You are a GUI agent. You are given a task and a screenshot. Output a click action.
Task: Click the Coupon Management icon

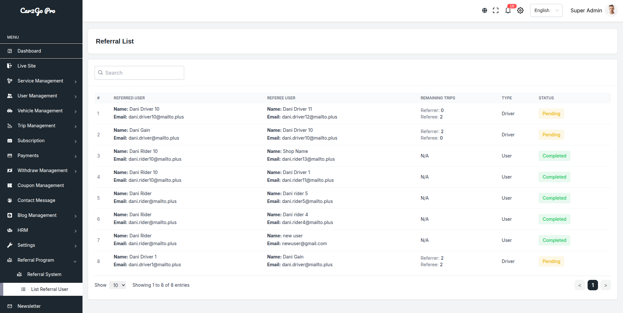pyautogui.click(x=10, y=185)
